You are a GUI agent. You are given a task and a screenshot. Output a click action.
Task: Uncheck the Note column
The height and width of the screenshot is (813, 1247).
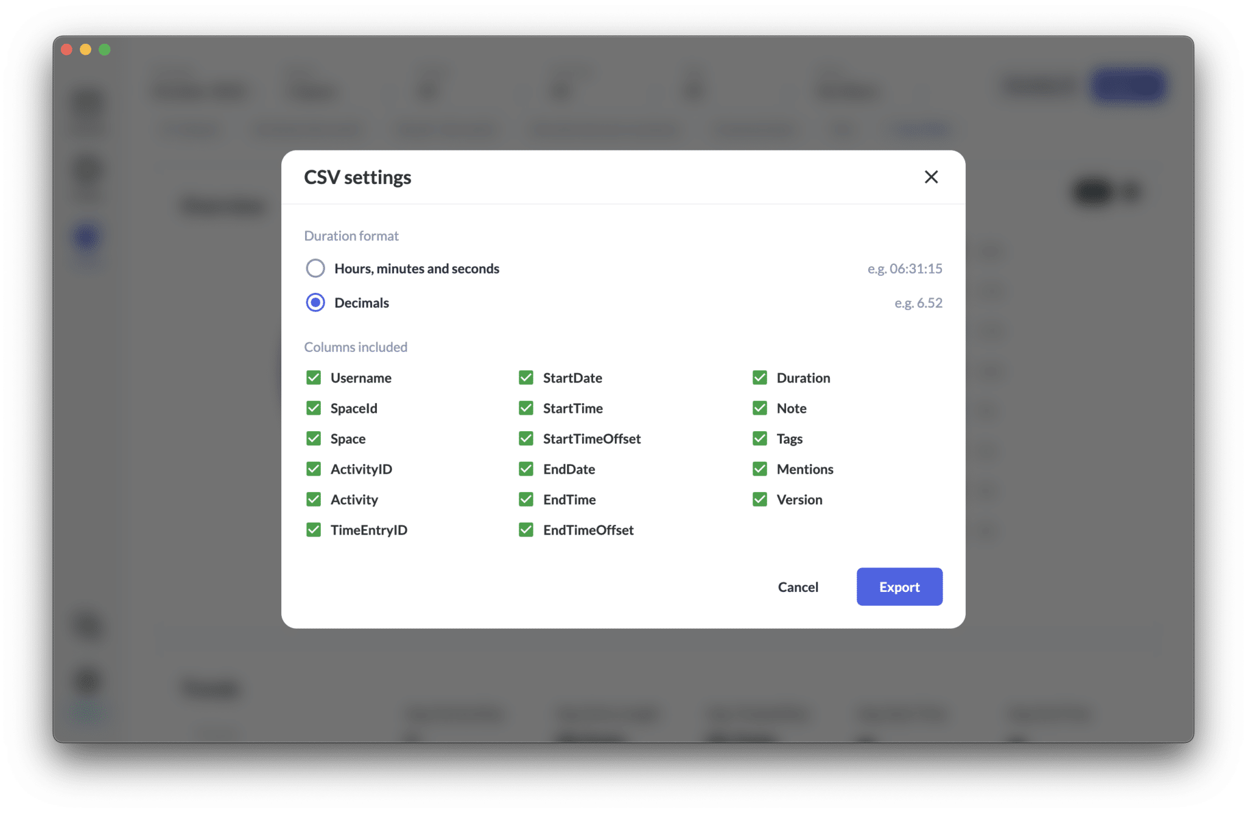click(760, 408)
